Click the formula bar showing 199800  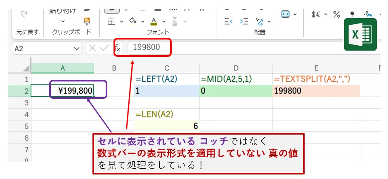[x=254, y=48]
